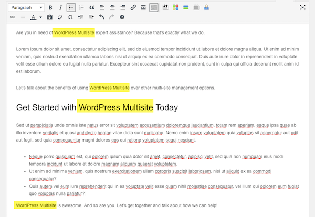Open keyboard shortcuts help
This screenshot has width=315, height=217.
122,17
